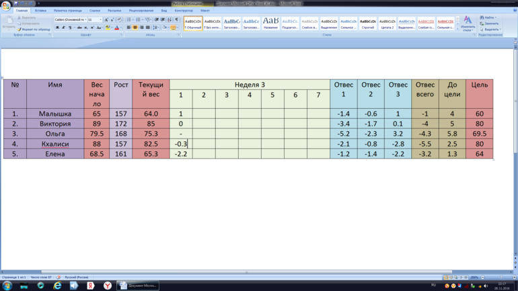Apply the Обычный style
Image resolution: width=518 pixels, height=291 pixels.
click(x=193, y=24)
